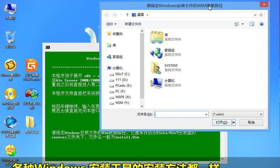
Task: Select the PCedu (E:) drive
Action: (120, 86)
